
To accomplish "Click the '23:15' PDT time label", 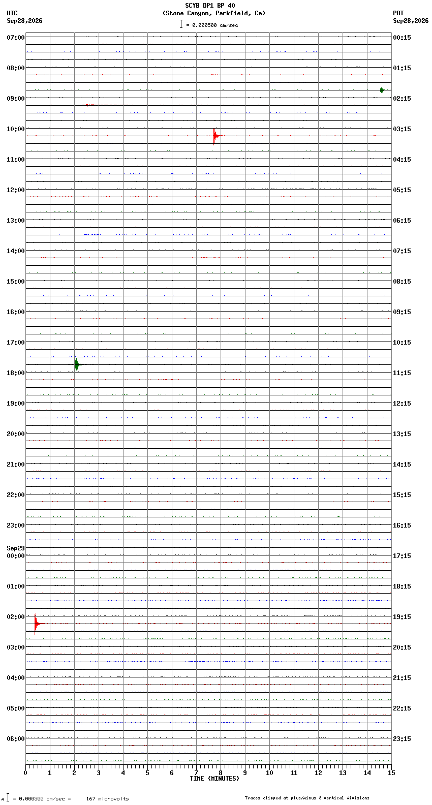I will 402,739.
